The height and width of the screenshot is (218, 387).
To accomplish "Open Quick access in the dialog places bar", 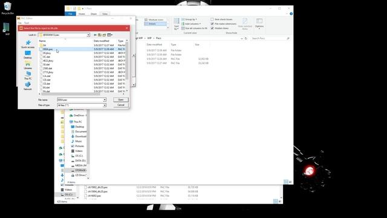I will 28,44.
